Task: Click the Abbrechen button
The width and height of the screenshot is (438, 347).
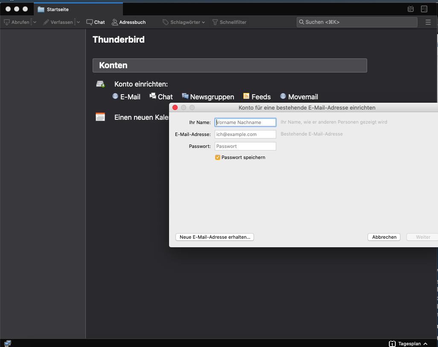Action: [384, 237]
